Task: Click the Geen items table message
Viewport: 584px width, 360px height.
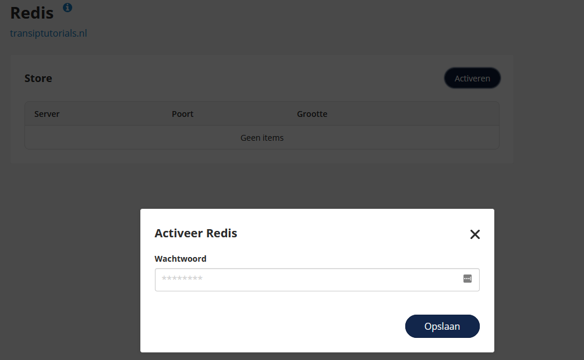Action: 262,138
